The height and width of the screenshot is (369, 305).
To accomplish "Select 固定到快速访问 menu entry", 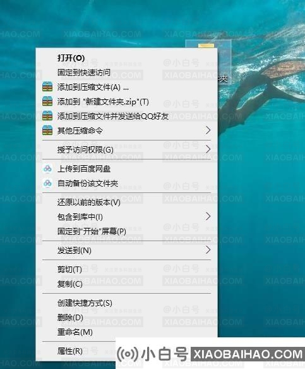I will point(126,73).
